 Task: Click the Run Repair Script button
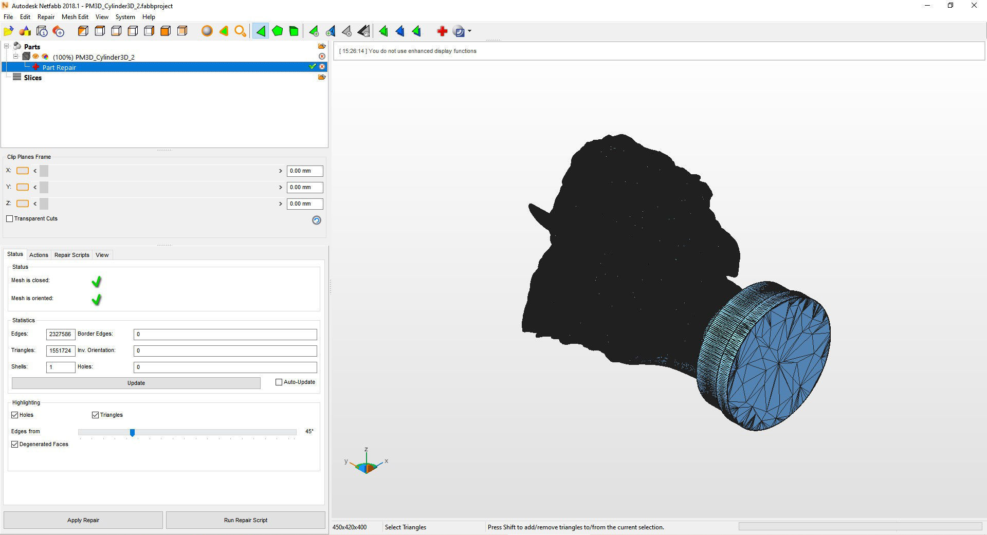tap(246, 520)
